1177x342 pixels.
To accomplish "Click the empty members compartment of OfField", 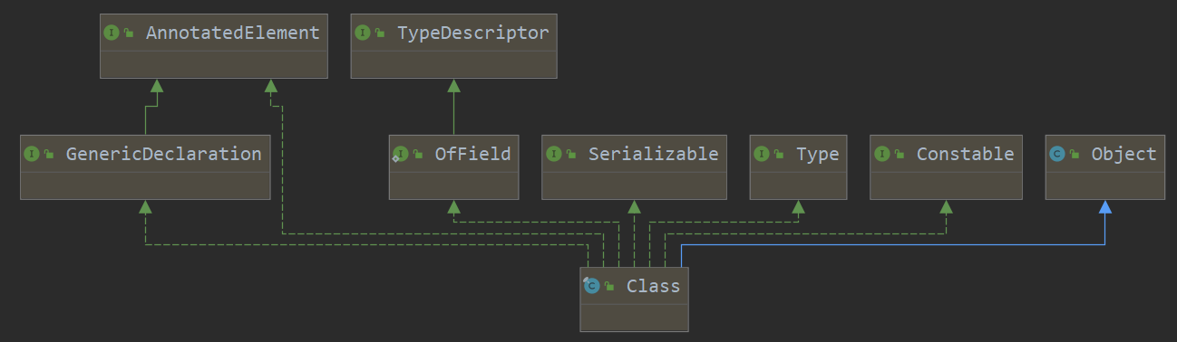I will pos(453,185).
